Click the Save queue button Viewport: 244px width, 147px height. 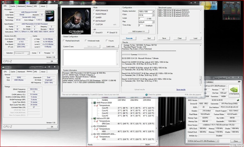click(164, 38)
